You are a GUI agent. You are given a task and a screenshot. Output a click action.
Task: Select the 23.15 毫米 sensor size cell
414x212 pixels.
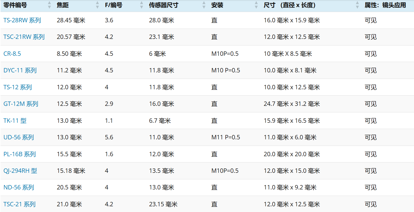(x=163, y=204)
